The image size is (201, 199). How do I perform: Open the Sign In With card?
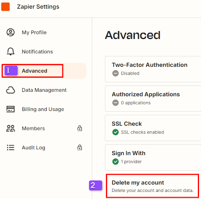point(153,157)
